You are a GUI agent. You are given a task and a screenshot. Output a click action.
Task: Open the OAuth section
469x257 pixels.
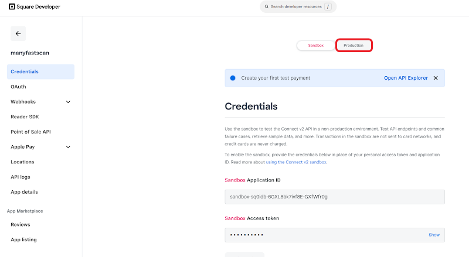click(18, 87)
